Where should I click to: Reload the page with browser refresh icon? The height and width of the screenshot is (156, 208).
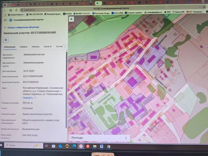(x=17, y=10)
